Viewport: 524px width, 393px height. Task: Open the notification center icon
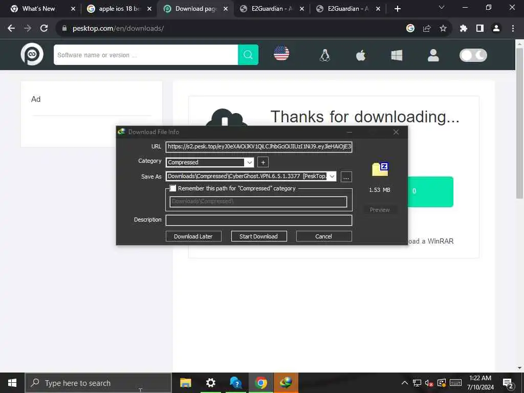click(x=508, y=383)
